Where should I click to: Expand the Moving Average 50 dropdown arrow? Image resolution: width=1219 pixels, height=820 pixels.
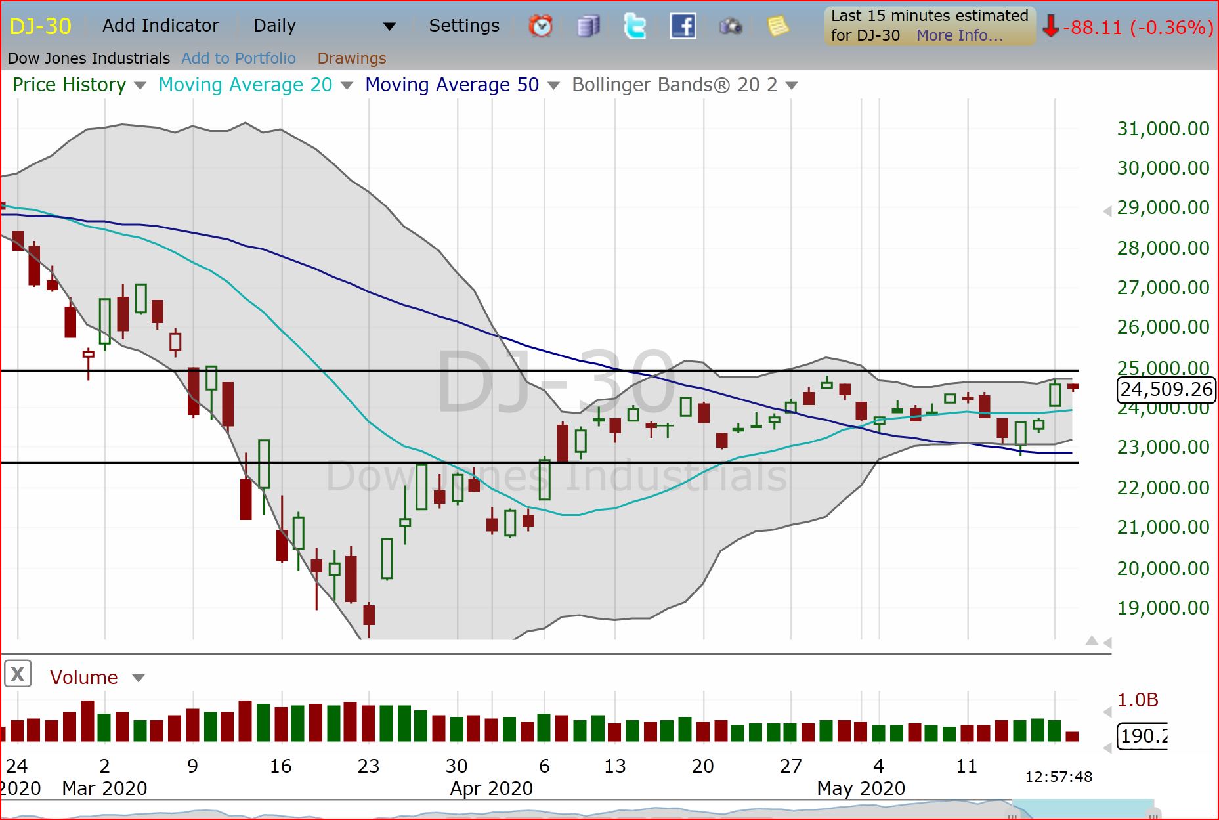coord(553,86)
